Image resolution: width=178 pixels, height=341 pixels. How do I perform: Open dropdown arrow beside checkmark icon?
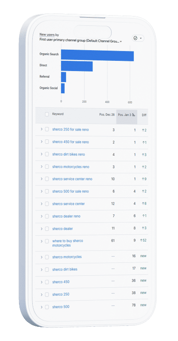click(x=141, y=38)
